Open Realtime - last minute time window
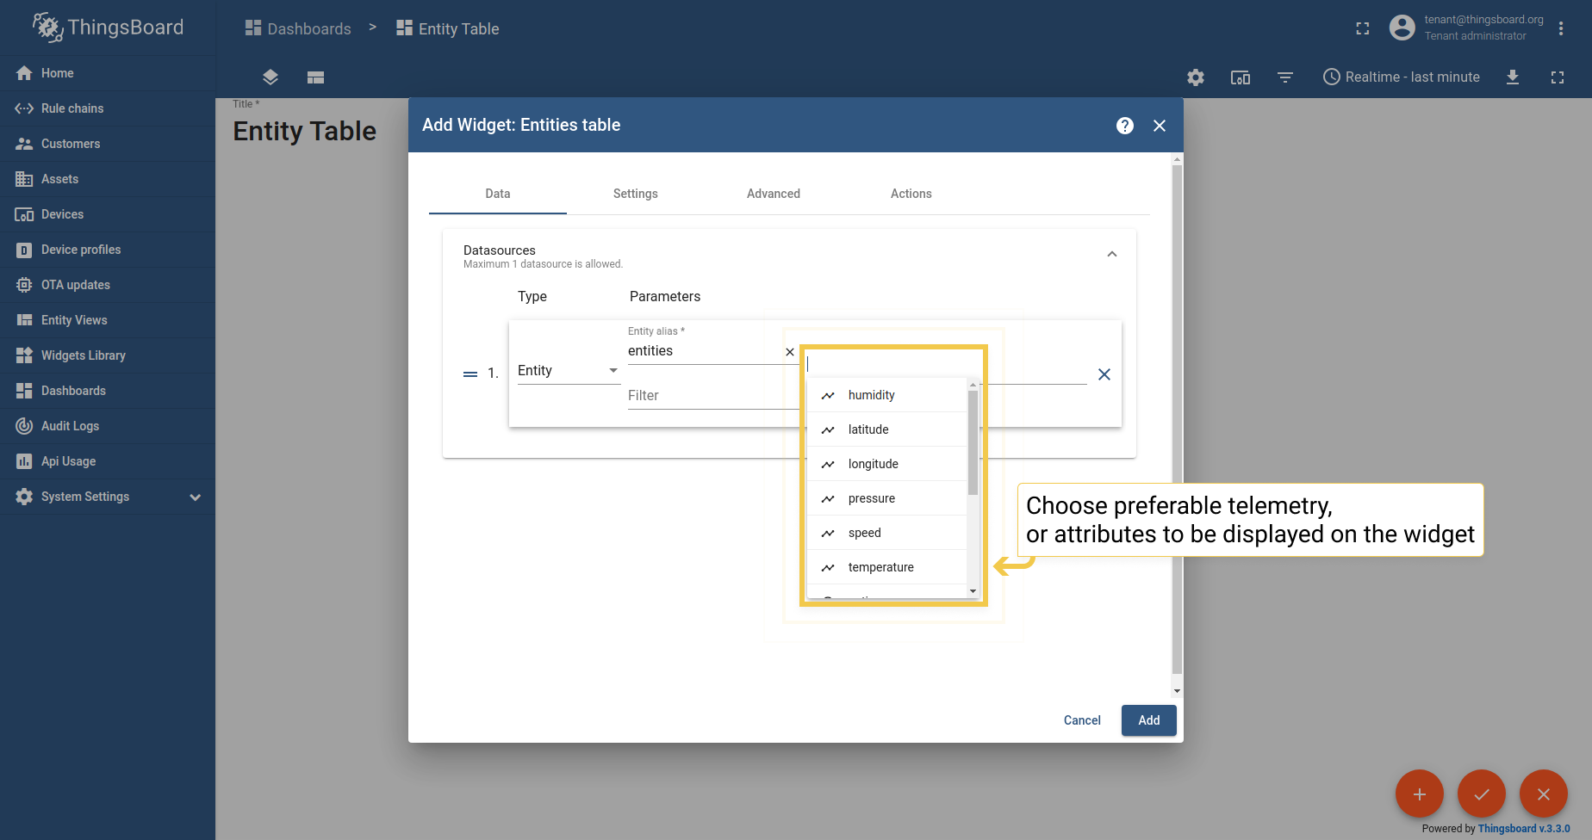This screenshot has width=1592, height=840. click(x=1402, y=77)
